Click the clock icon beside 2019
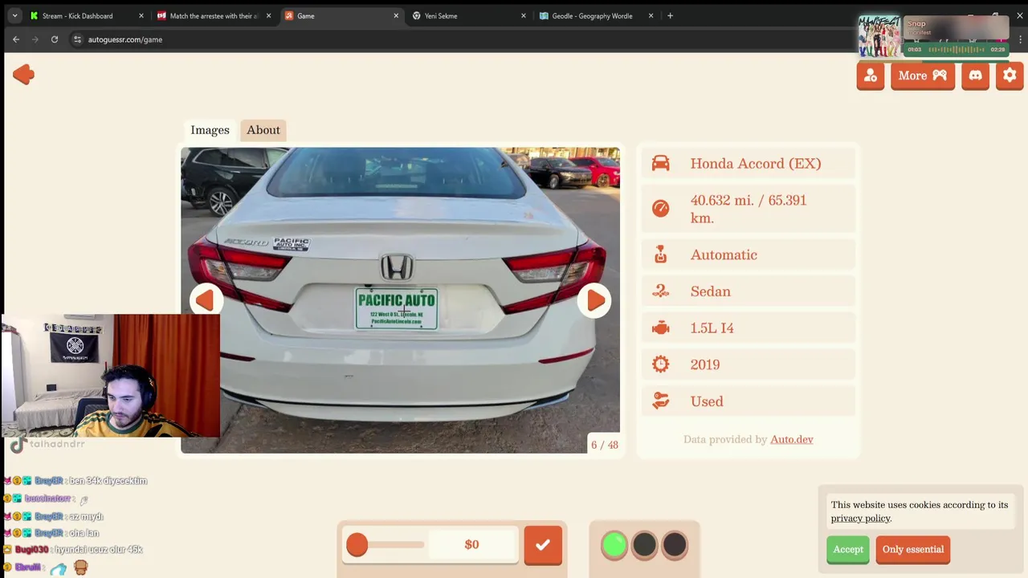This screenshot has width=1028, height=578. click(x=660, y=364)
